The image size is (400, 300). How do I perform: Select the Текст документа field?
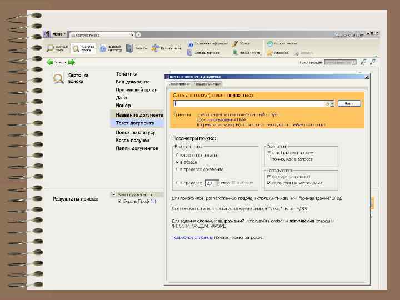[134, 123]
